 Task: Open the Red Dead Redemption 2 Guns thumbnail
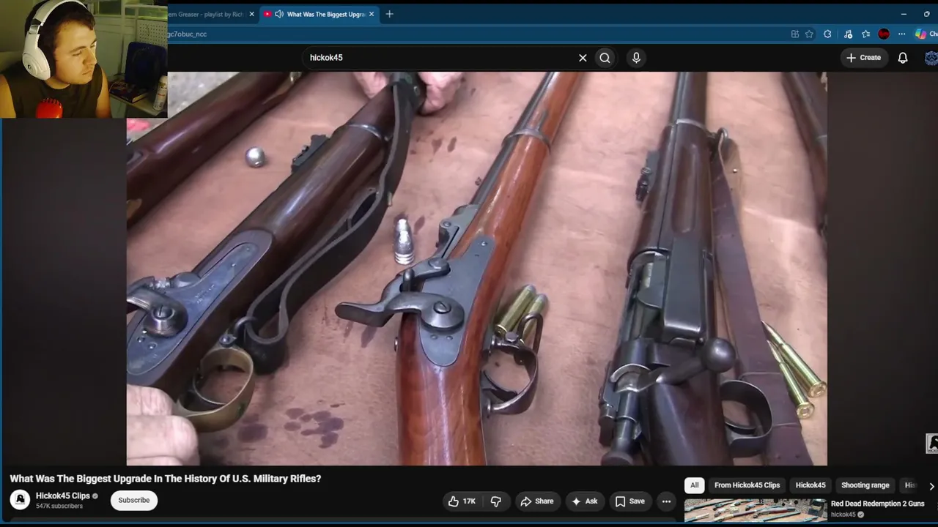point(756,511)
